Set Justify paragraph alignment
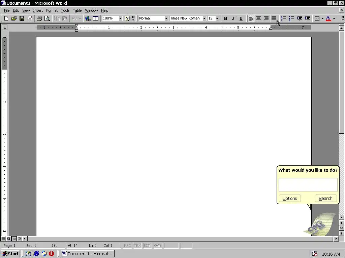This screenshot has height=258, width=345. [x=274, y=18]
